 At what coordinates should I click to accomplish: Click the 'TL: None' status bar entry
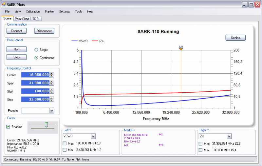(68, 159)
